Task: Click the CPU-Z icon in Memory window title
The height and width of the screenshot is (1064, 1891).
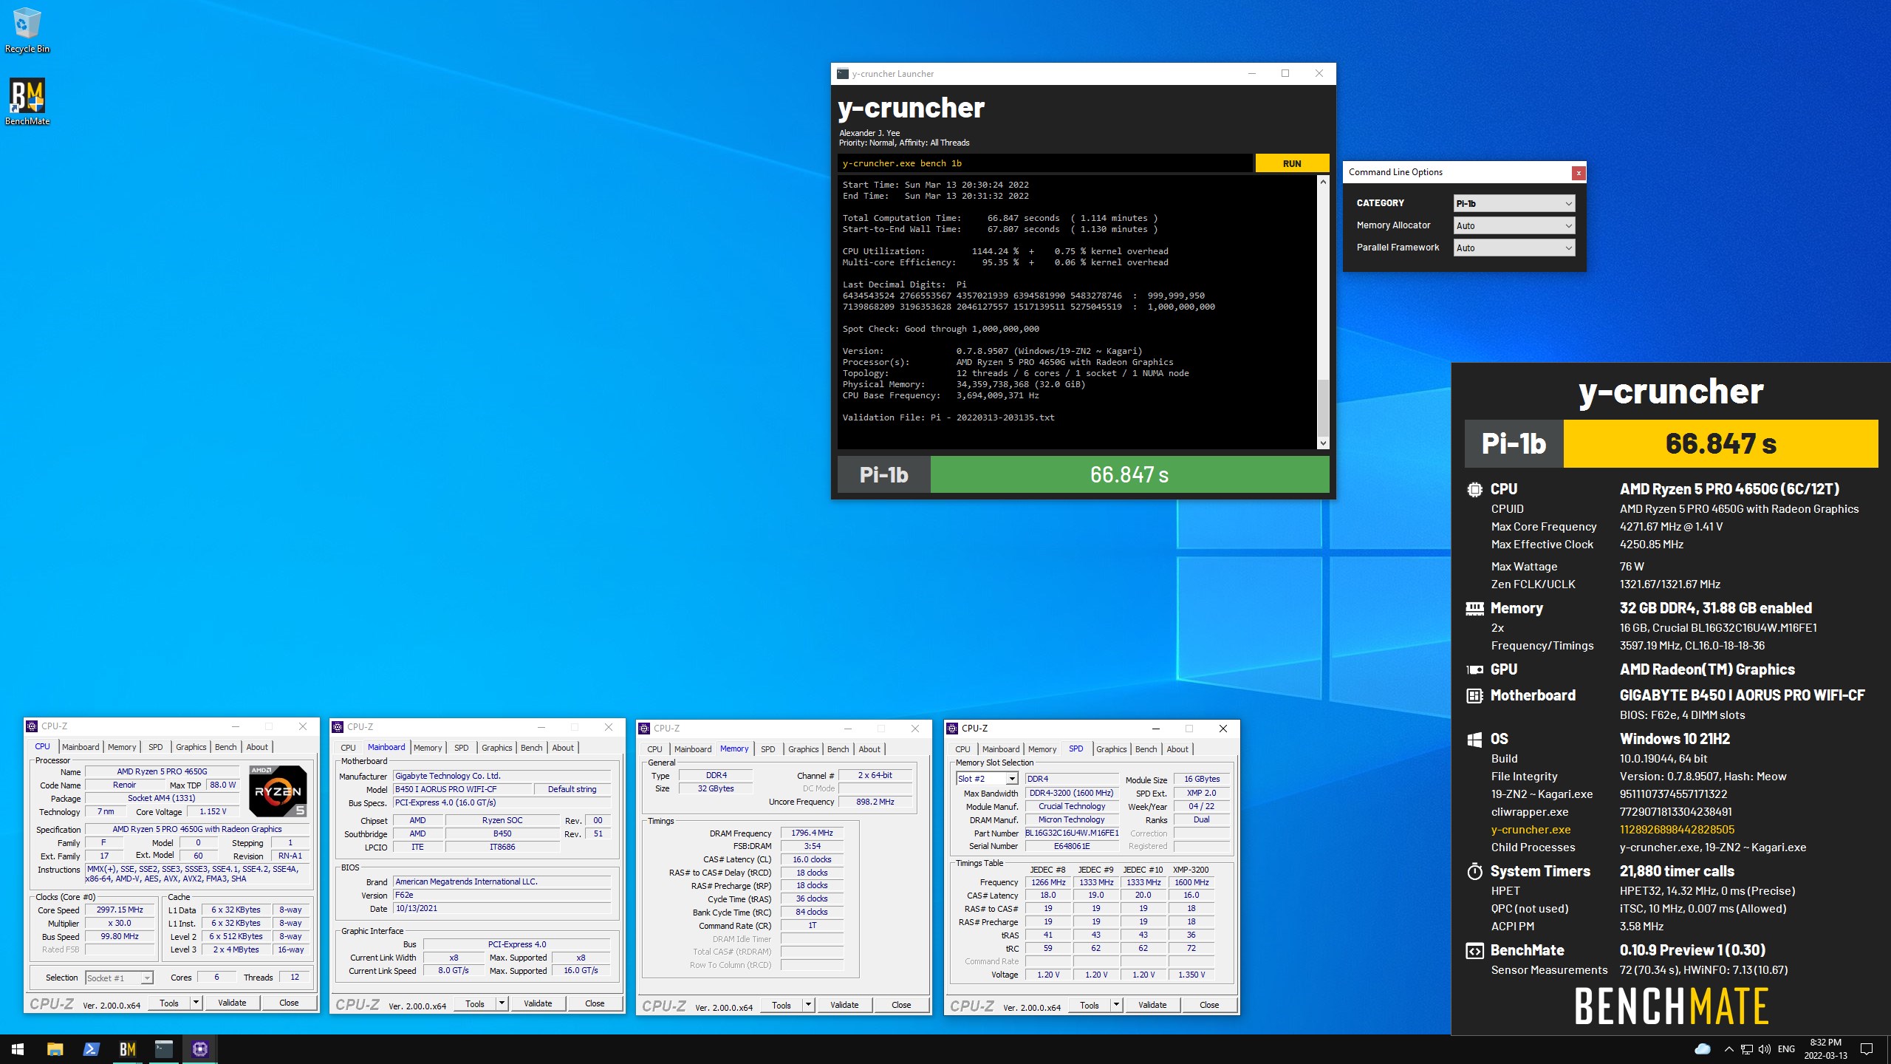Action: (x=645, y=729)
